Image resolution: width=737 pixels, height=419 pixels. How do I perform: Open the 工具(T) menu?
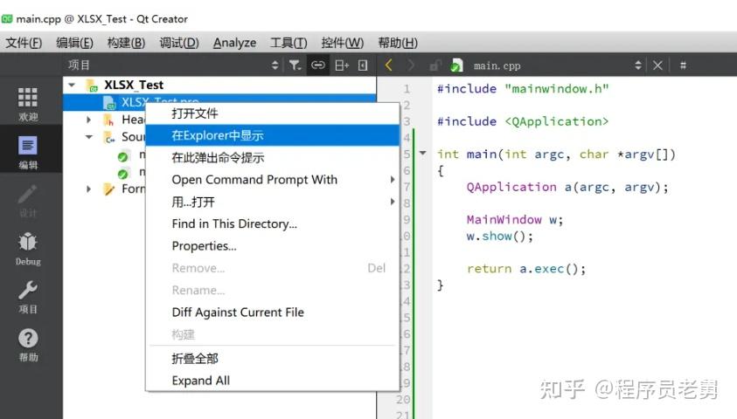point(289,43)
